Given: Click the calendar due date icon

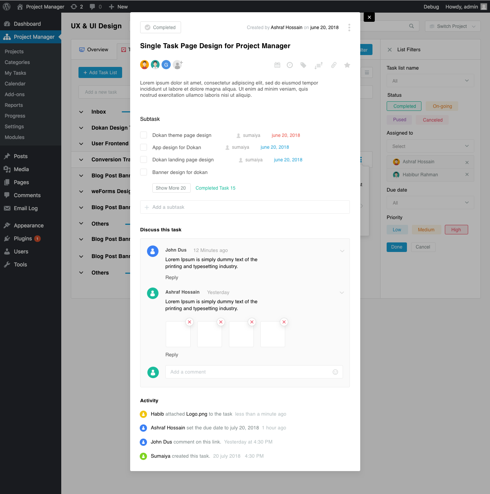Looking at the screenshot, I should pos(278,65).
